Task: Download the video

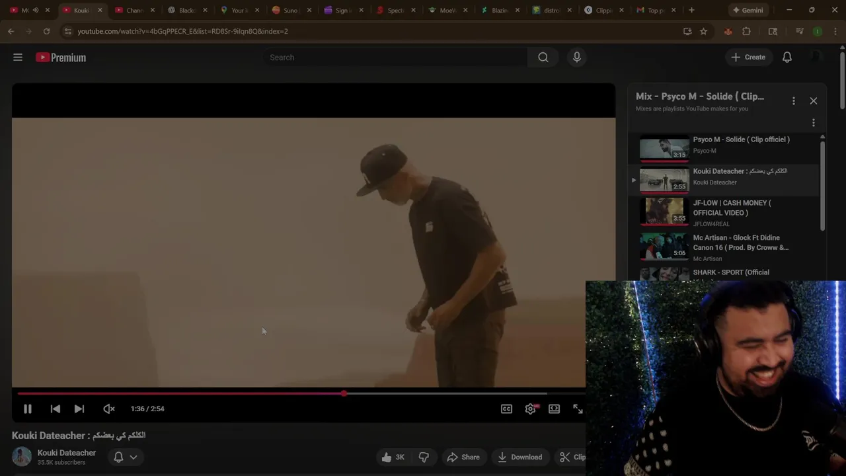Action: click(519, 457)
